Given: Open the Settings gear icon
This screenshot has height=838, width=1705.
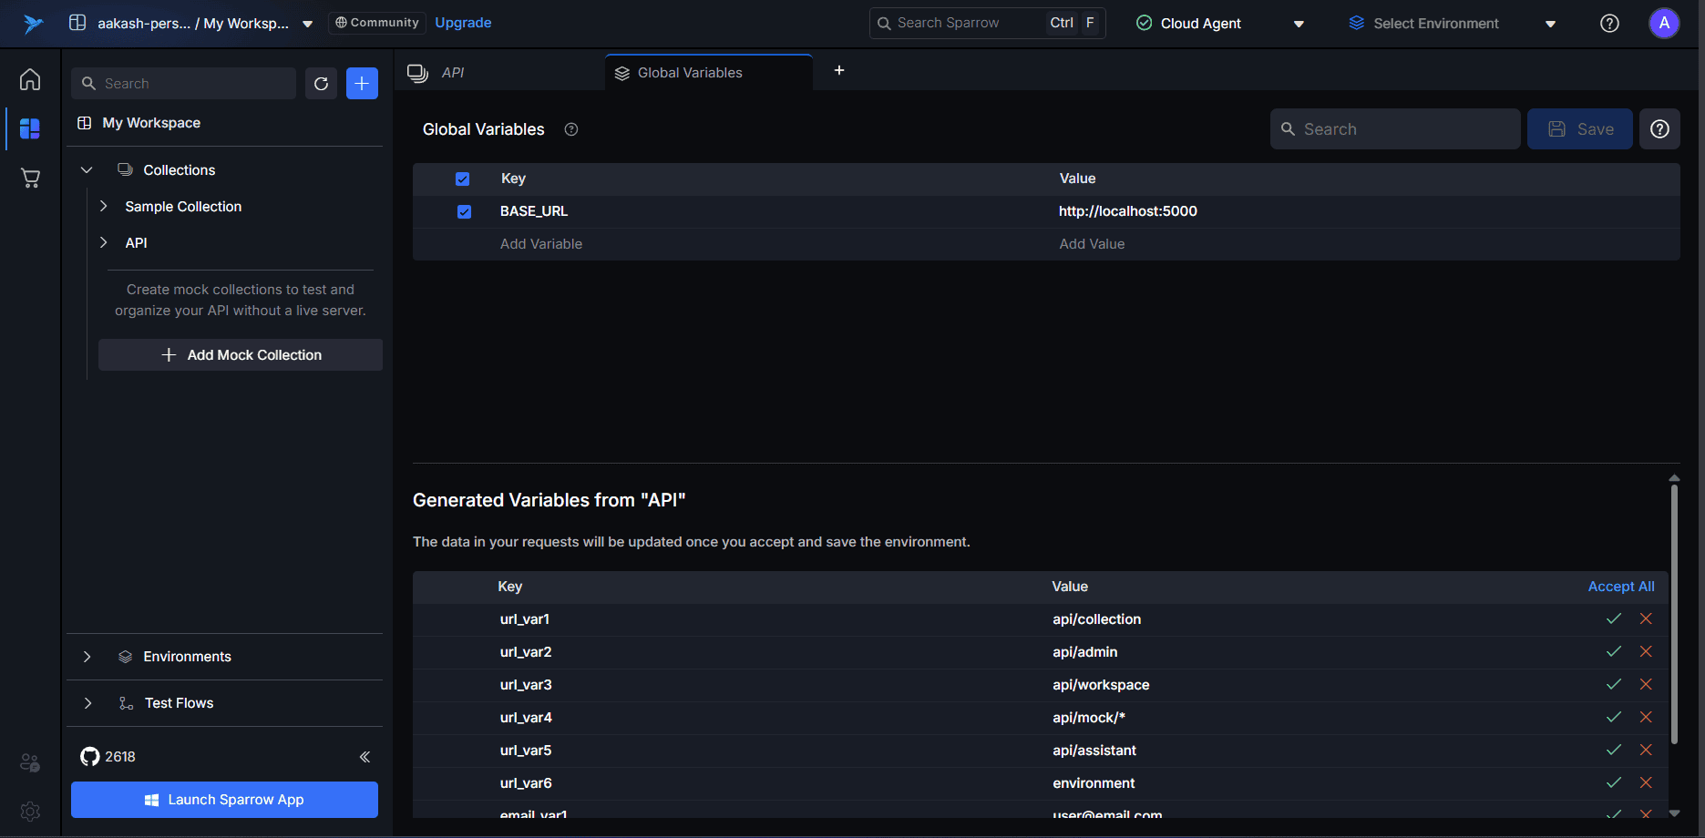Looking at the screenshot, I should click(x=30, y=811).
